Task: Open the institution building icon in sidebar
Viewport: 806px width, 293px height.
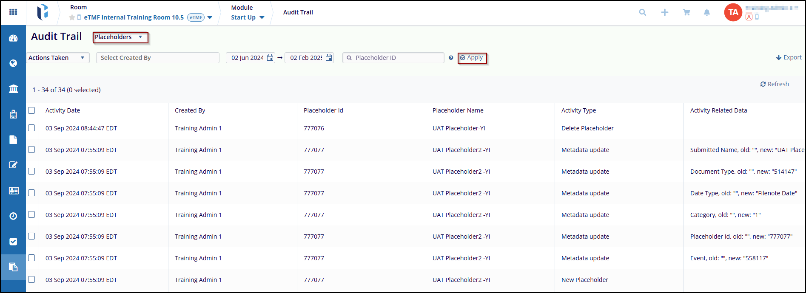Action: [13, 89]
